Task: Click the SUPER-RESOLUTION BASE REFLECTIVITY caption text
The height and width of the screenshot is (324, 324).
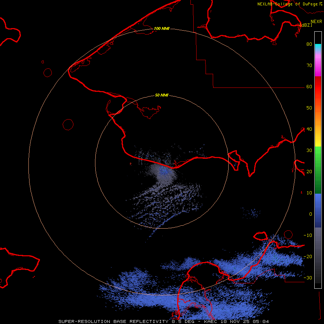Action: [113, 321]
